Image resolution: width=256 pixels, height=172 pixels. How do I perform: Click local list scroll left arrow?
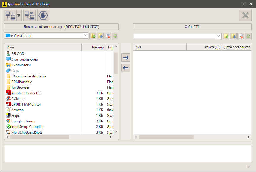coord(7,137)
